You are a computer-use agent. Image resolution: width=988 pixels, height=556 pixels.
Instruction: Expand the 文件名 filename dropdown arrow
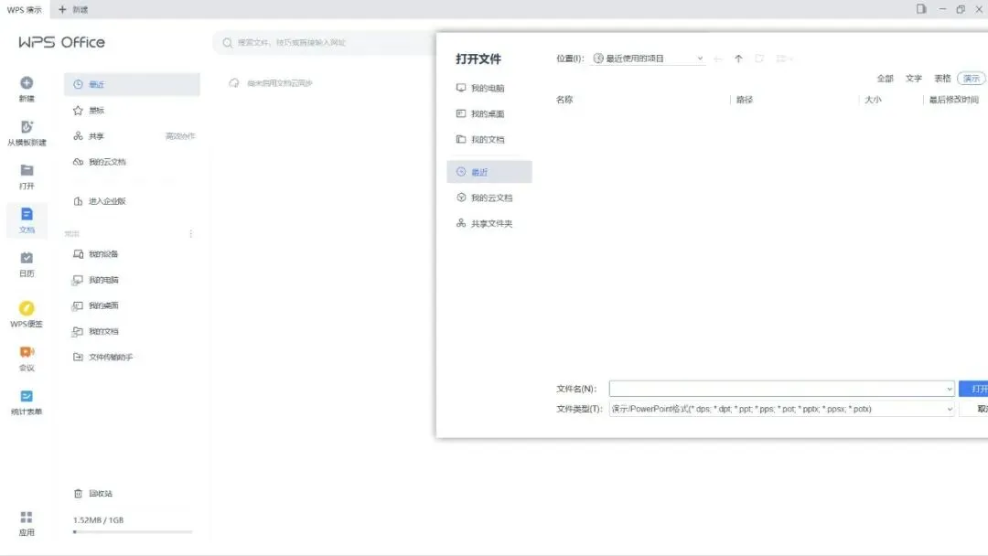tap(949, 390)
